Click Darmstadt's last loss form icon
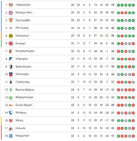 click(x=133, y=136)
